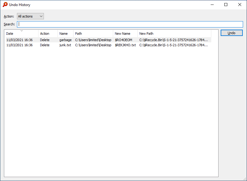Image resolution: width=247 pixels, height=181 pixels.
Task: Sort by the Path column header
Action: click(93, 34)
